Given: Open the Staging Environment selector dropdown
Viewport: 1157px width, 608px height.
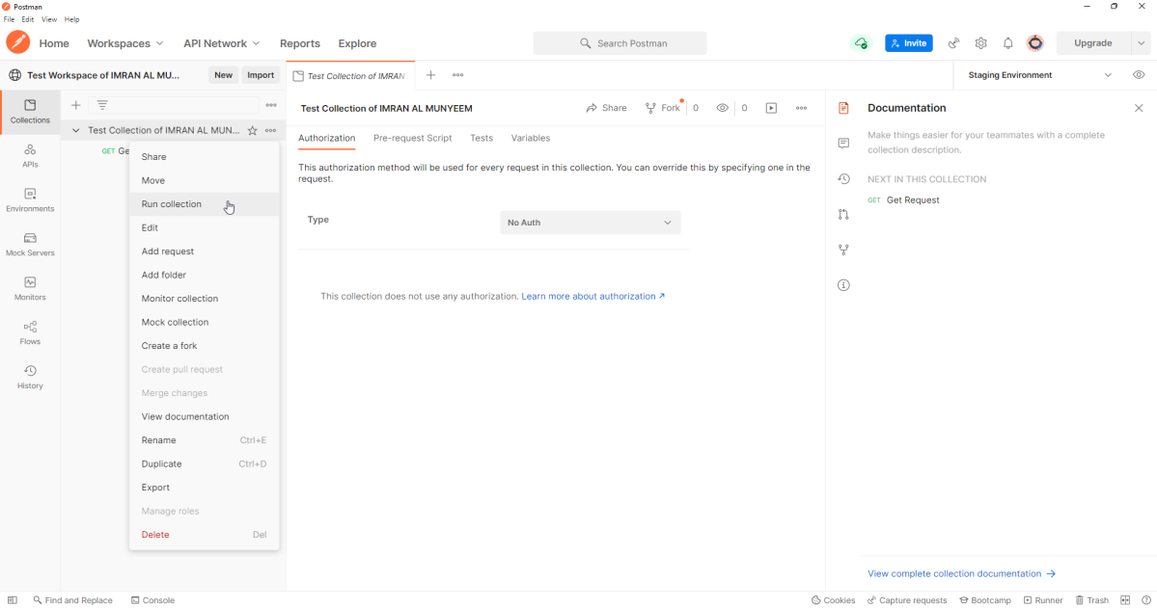Looking at the screenshot, I should coord(1039,75).
